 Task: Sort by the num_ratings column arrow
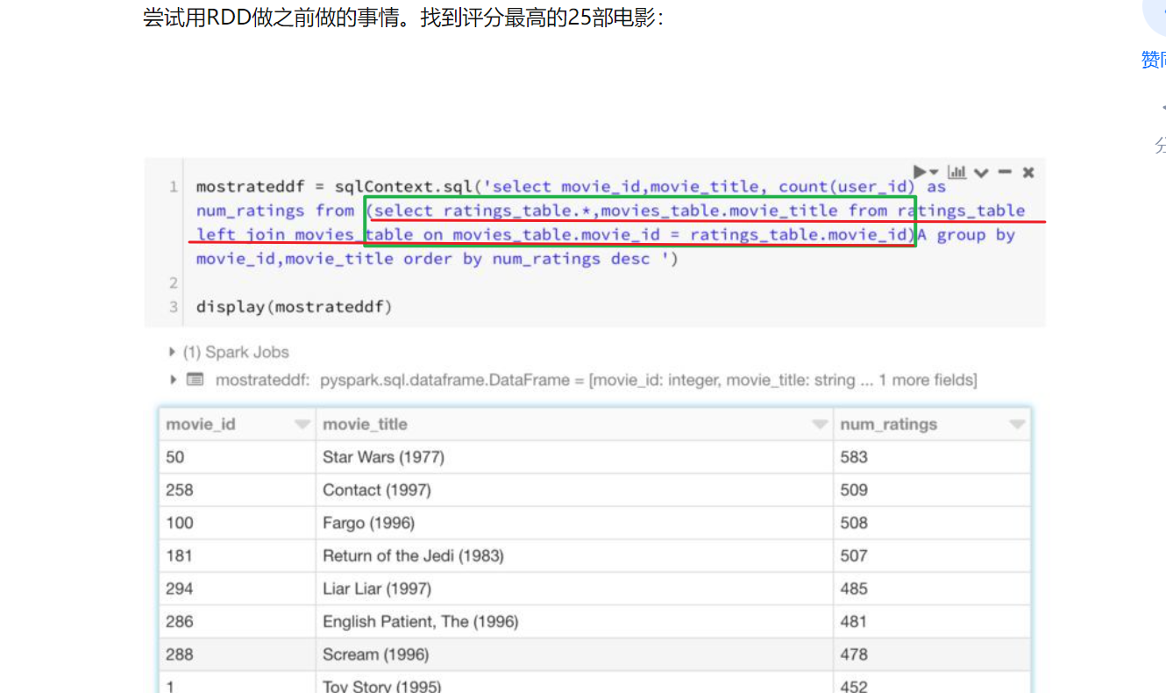tap(1017, 425)
